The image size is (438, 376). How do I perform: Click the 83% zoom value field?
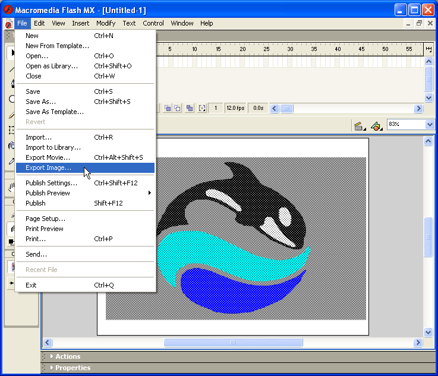coord(406,124)
